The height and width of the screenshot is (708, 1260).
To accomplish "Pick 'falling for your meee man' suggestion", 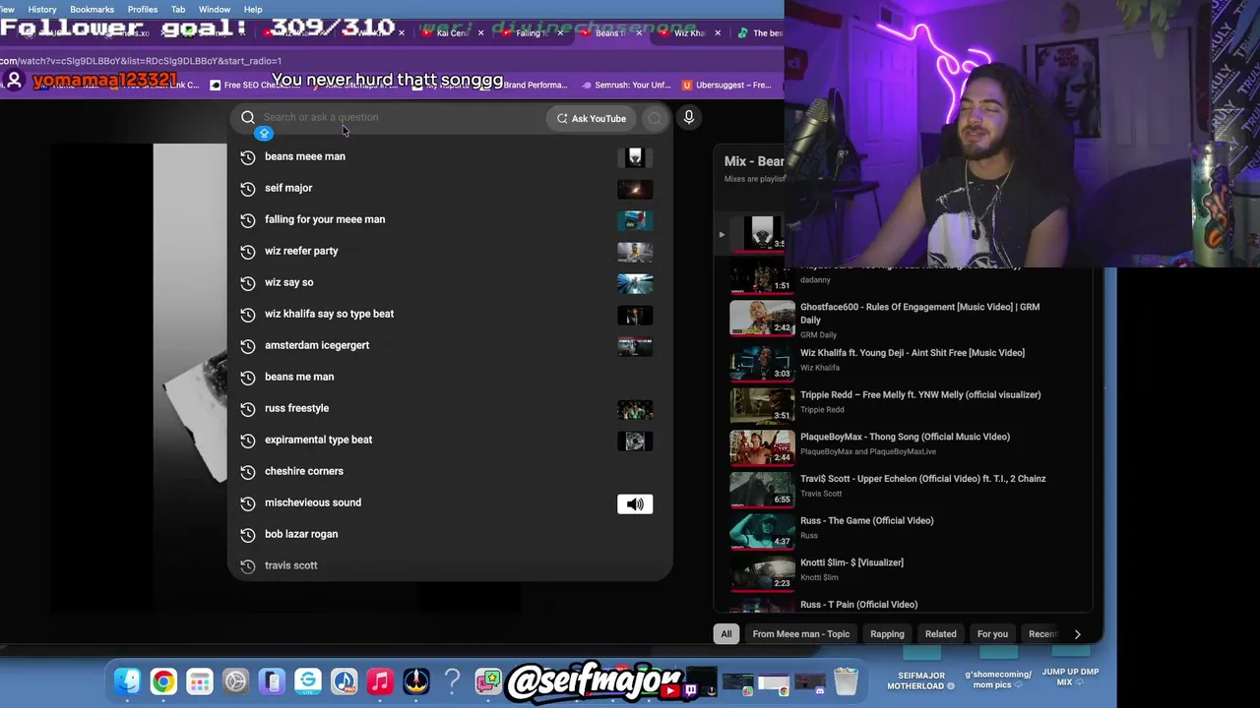I will (450, 219).
